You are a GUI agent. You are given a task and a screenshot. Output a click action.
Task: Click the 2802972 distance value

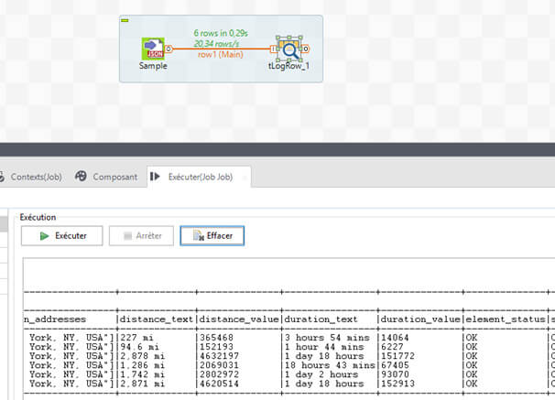click(219, 374)
